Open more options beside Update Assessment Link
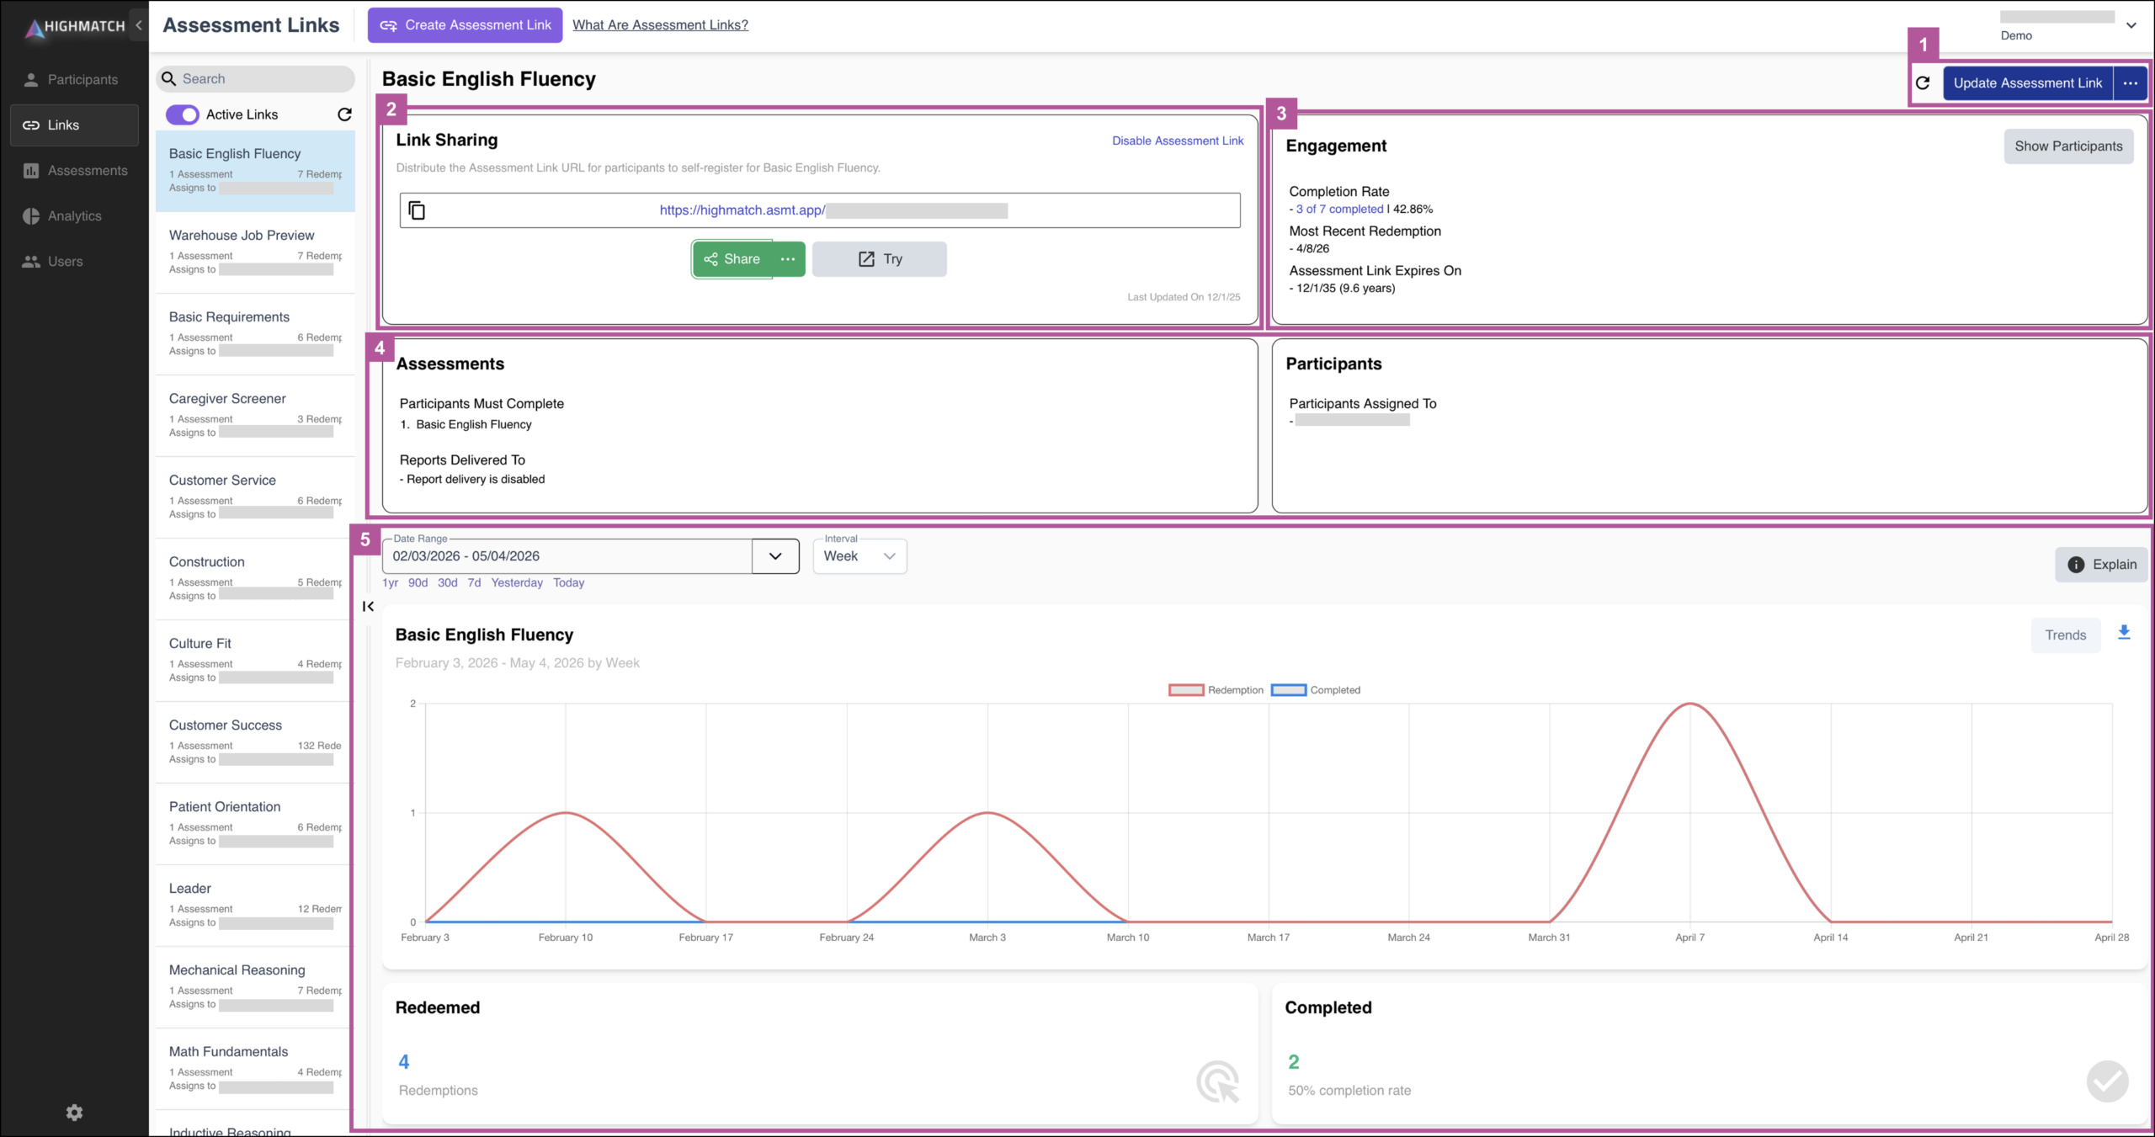This screenshot has width=2155, height=1137. pos(2131,83)
